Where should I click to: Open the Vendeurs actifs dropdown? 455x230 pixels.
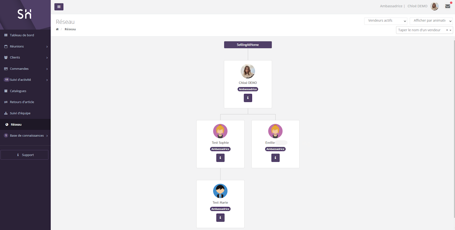pyautogui.click(x=386, y=21)
